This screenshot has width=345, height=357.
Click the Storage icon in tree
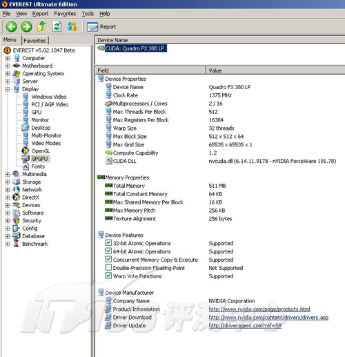click(x=17, y=182)
